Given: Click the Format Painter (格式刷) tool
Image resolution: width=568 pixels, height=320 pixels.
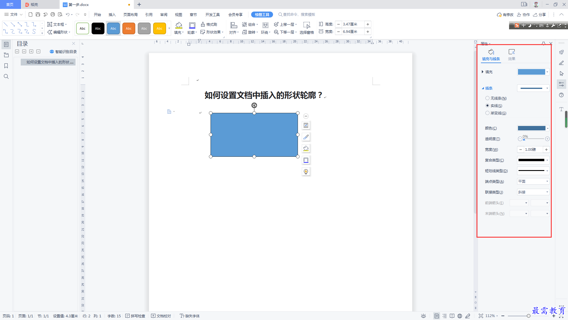Looking at the screenshot, I should click(x=209, y=24).
